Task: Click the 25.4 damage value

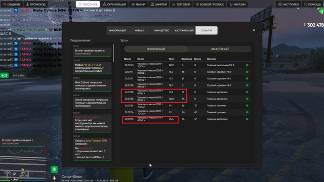Action: click(x=171, y=119)
